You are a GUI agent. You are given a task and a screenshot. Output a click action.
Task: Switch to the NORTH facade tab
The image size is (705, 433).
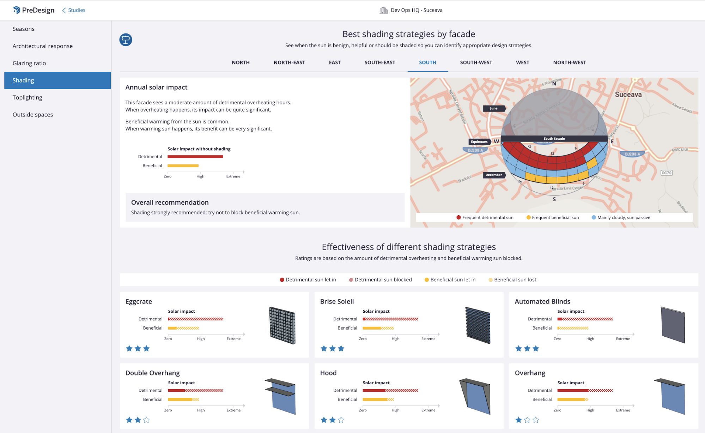tap(241, 62)
